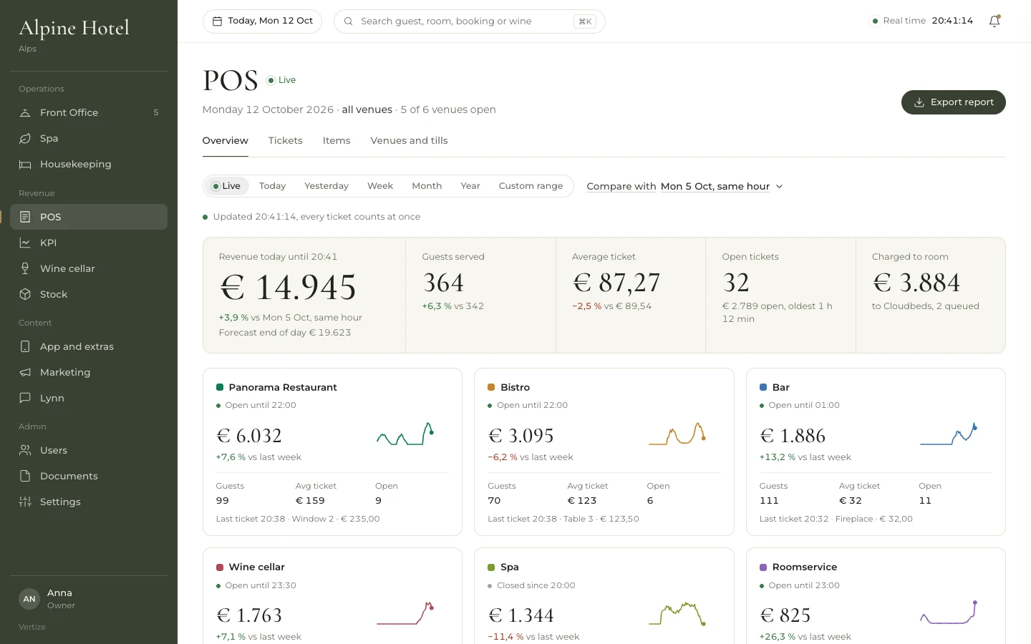Click the POS receipt icon in sidebar
Image resolution: width=1031 pixels, height=644 pixels.
point(25,217)
